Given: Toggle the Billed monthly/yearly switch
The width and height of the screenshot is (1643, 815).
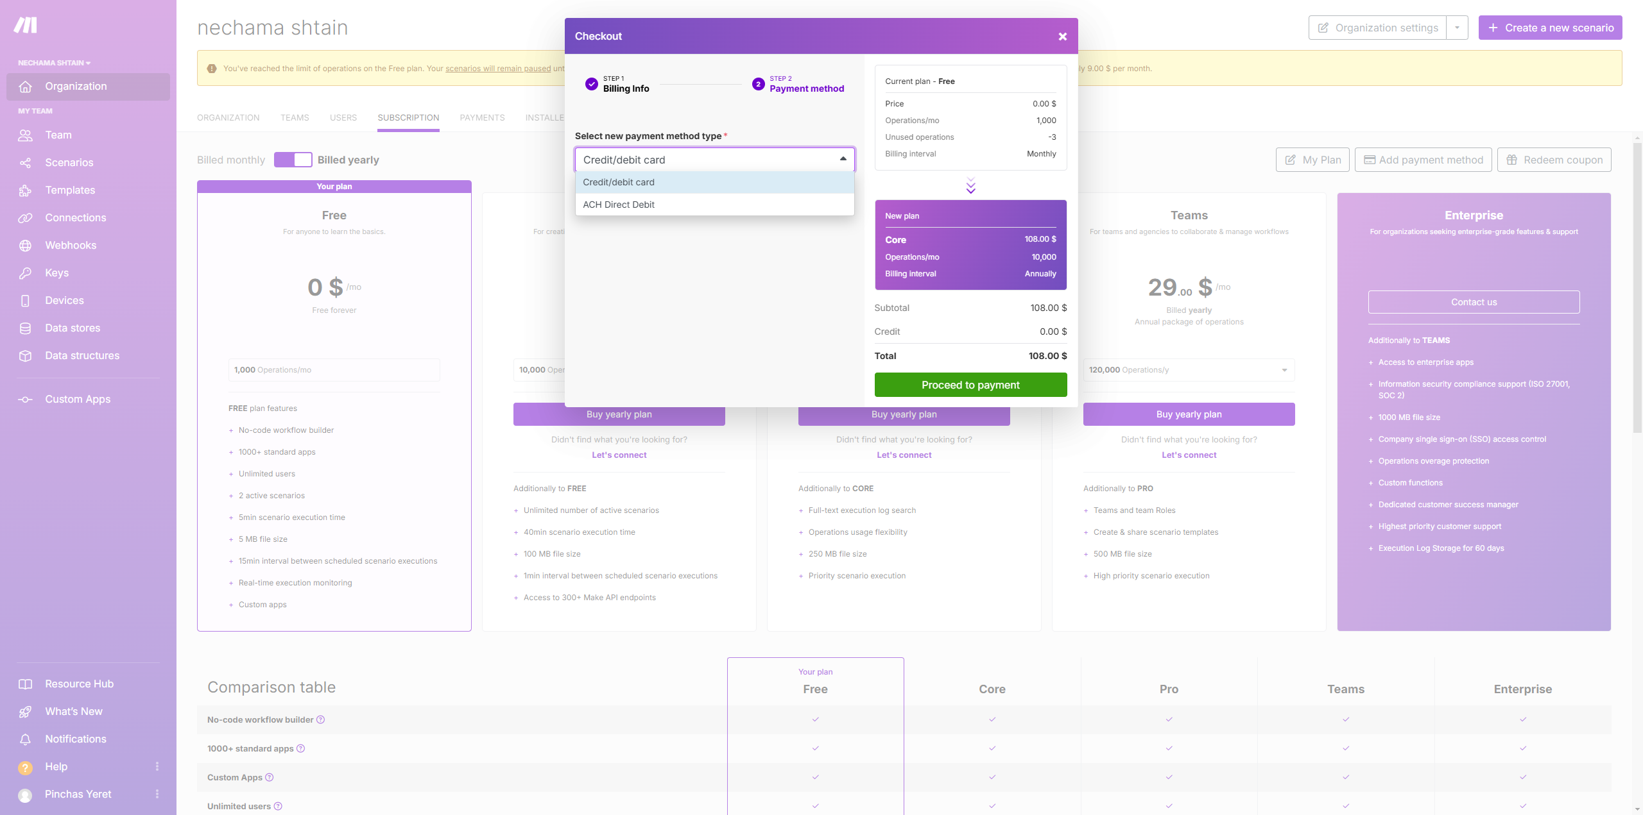Looking at the screenshot, I should (293, 160).
